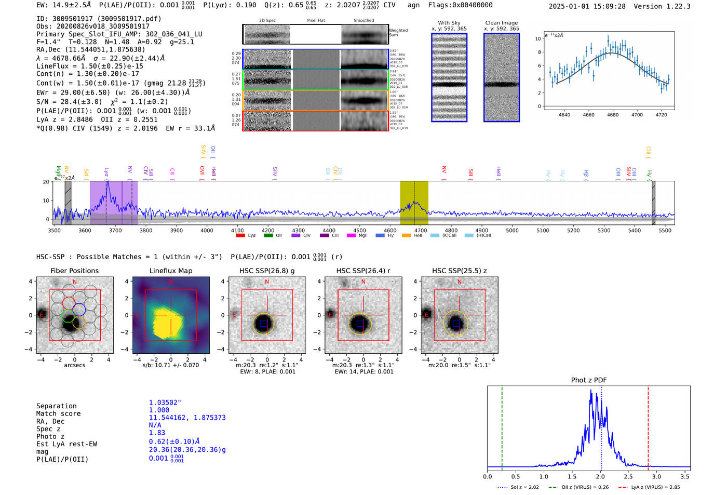Click the purple CIV legend swatch
The image size is (727, 495).
pos(296,236)
